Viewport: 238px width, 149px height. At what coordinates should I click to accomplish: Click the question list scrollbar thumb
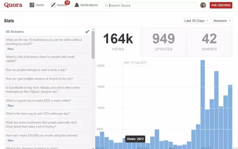click(x=93, y=45)
